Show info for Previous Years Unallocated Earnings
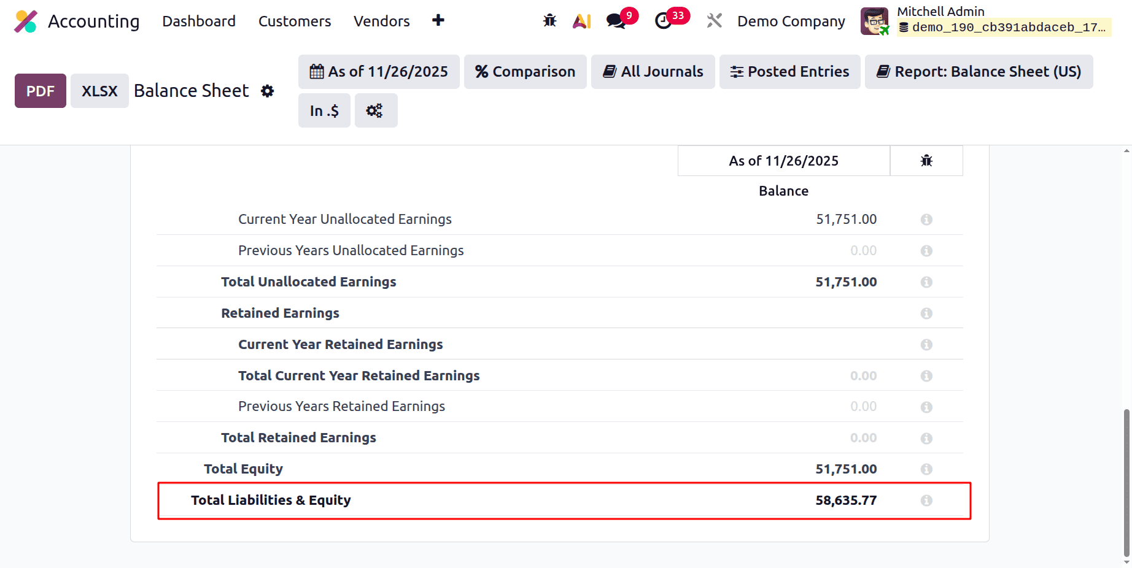1132x568 pixels. [x=926, y=251]
